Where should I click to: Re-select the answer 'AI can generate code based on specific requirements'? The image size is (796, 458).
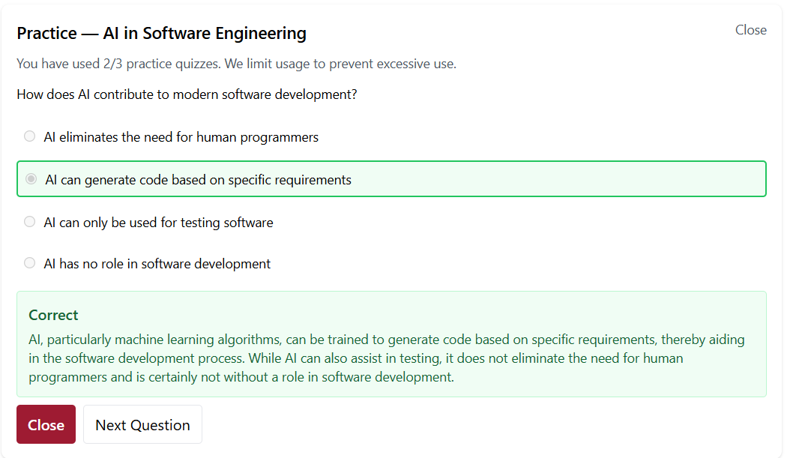coord(197,179)
